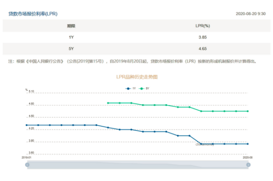Click the 3.85 LPR value cell
The image size is (273, 181).
[x=202, y=37]
